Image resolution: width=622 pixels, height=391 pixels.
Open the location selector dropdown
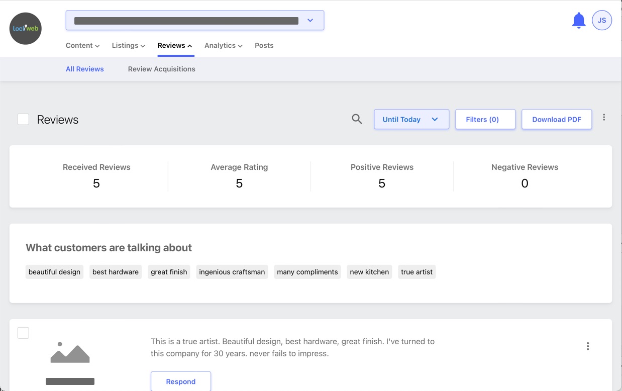194,21
